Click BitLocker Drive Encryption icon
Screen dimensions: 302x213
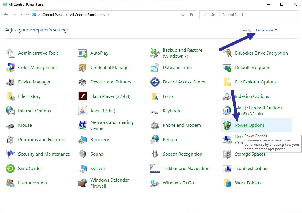coord(227,53)
